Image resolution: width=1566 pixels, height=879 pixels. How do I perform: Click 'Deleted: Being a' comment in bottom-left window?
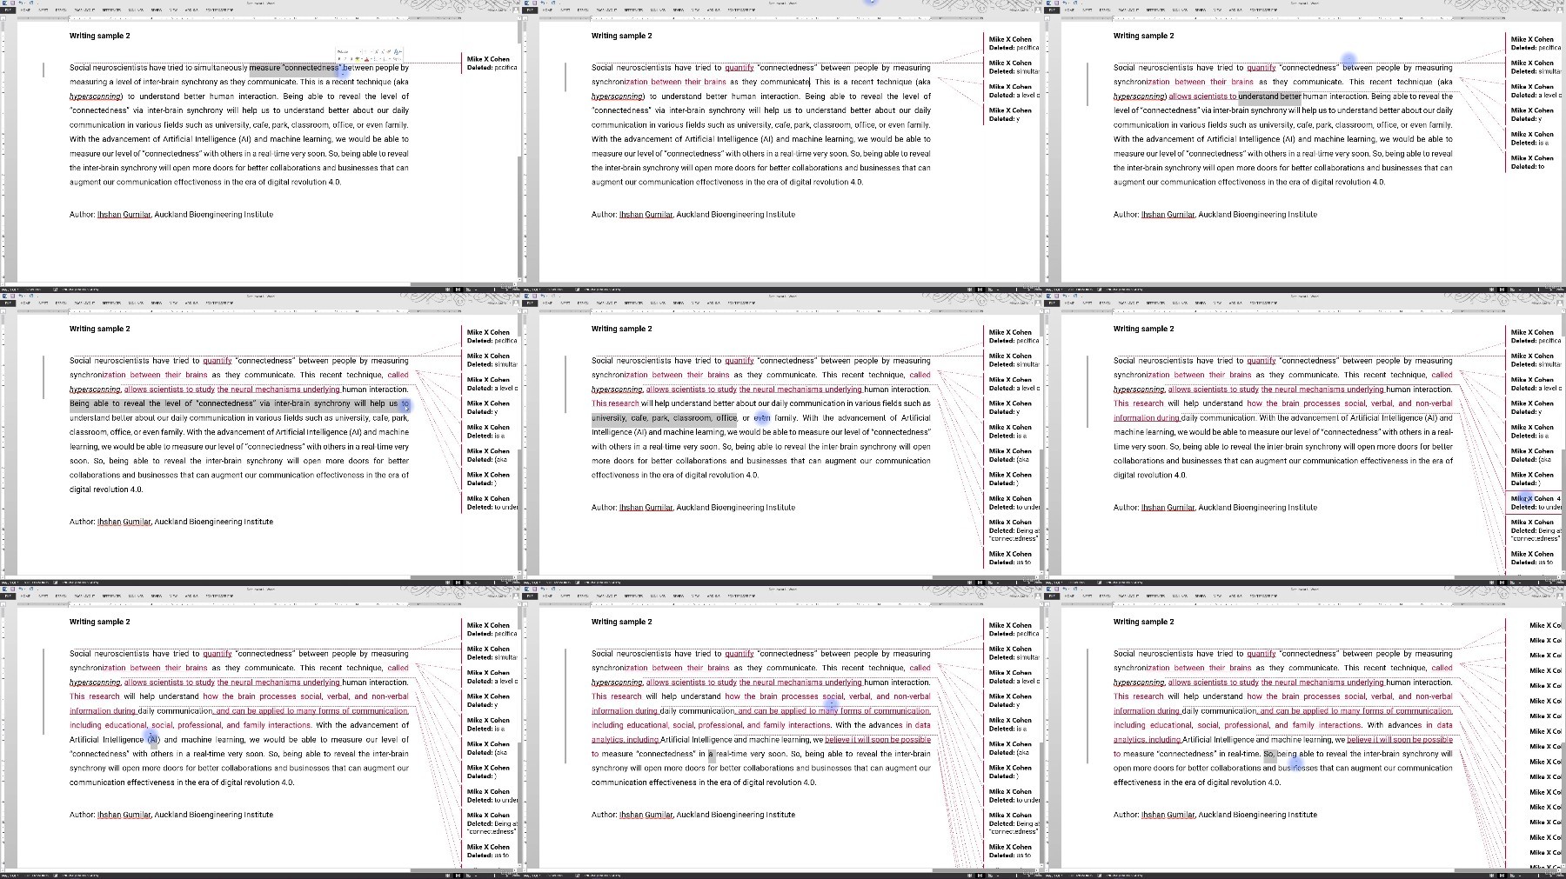[492, 823]
